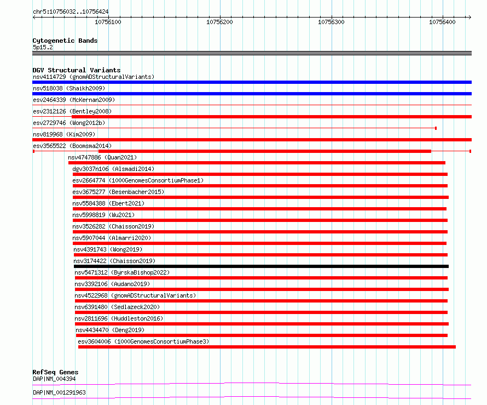Image resolution: width=487 pixels, height=405 pixels.
Task: Open variant nsv3392106 (Audano2019)
Action: pyautogui.click(x=112, y=284)
